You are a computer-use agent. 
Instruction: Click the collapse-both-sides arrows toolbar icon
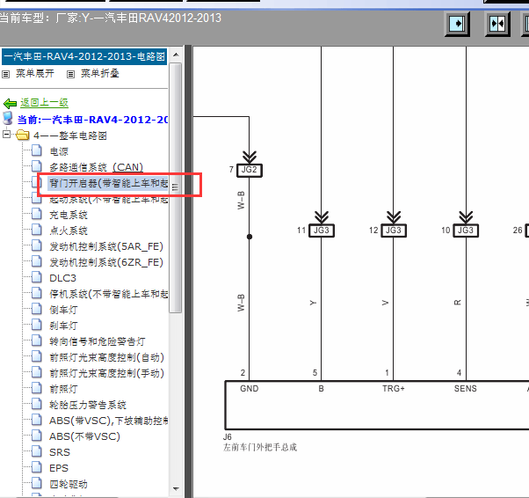(x=497, y=24)
